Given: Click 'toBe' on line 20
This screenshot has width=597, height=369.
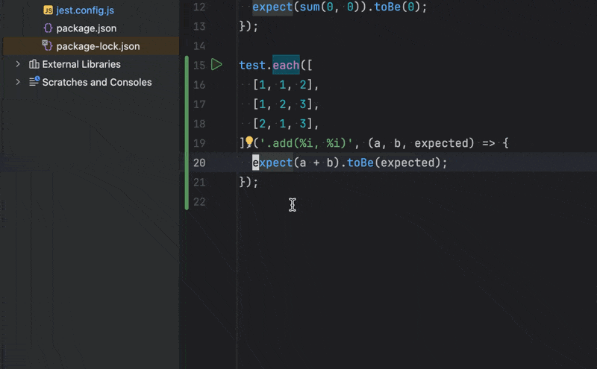Looking at the screenshot, I should point(360,163).
